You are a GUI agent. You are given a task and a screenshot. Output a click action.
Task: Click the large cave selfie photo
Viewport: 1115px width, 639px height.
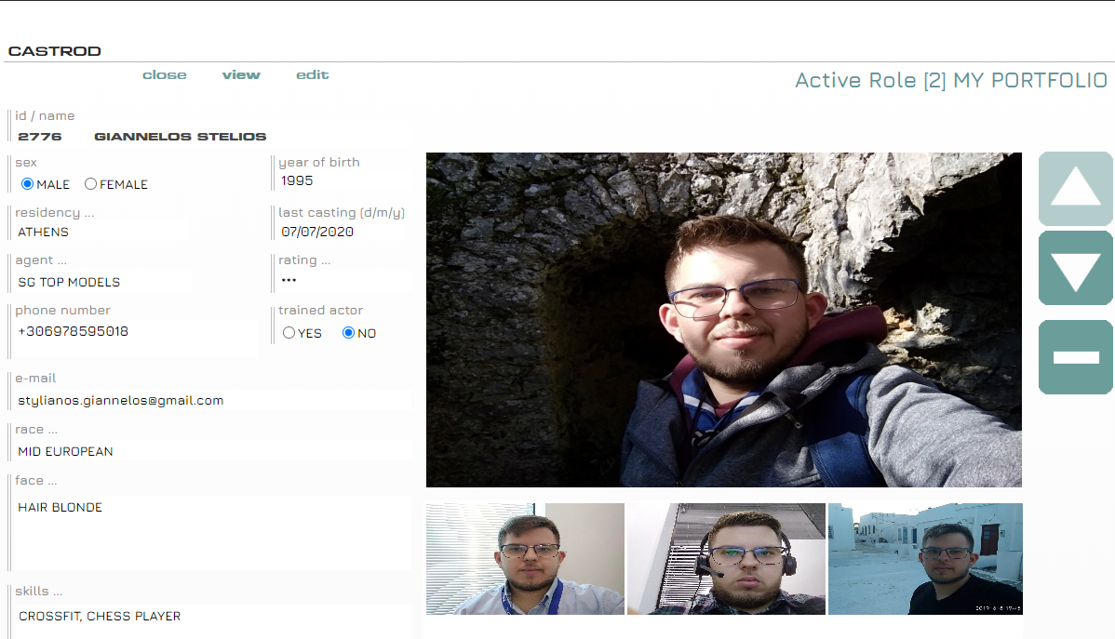point(724,320)
